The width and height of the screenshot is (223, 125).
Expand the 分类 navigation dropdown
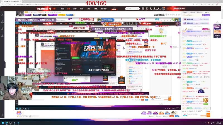(x=75, y=9)
